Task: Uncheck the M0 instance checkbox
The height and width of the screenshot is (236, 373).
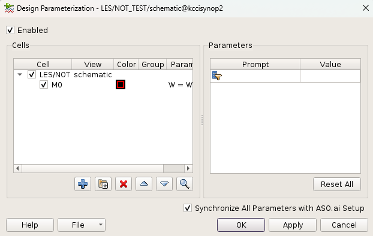Action: click(x=44, y=85)
